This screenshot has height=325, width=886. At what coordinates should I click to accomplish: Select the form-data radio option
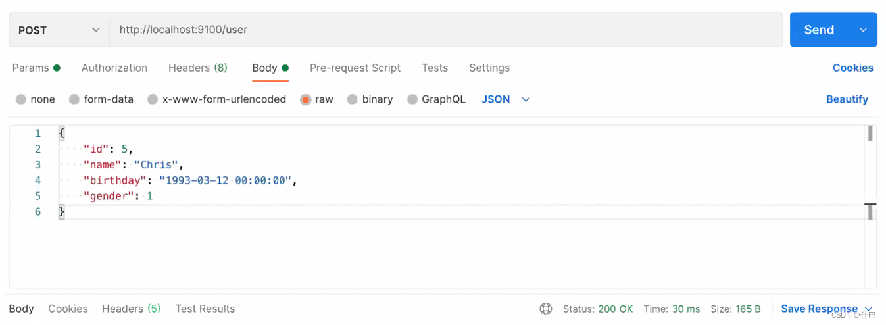pos(74,99)
